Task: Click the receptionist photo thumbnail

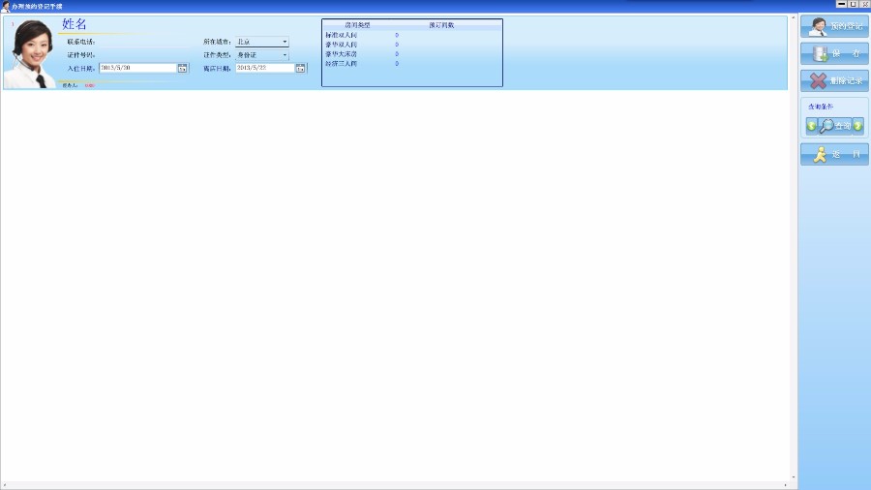Action: pyautogui.click(x=31, y=53)
